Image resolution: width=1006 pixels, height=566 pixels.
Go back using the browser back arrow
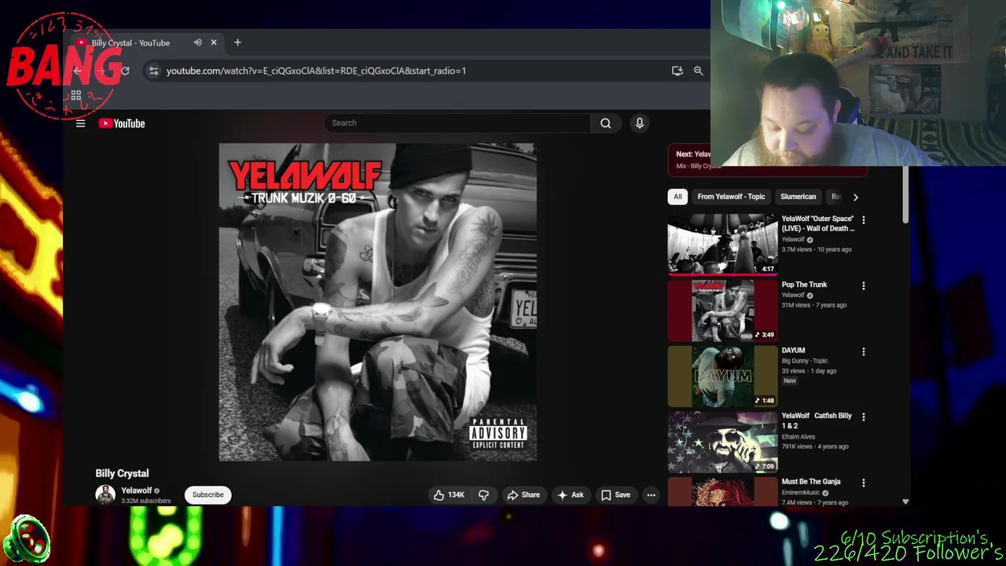[78, 71]
